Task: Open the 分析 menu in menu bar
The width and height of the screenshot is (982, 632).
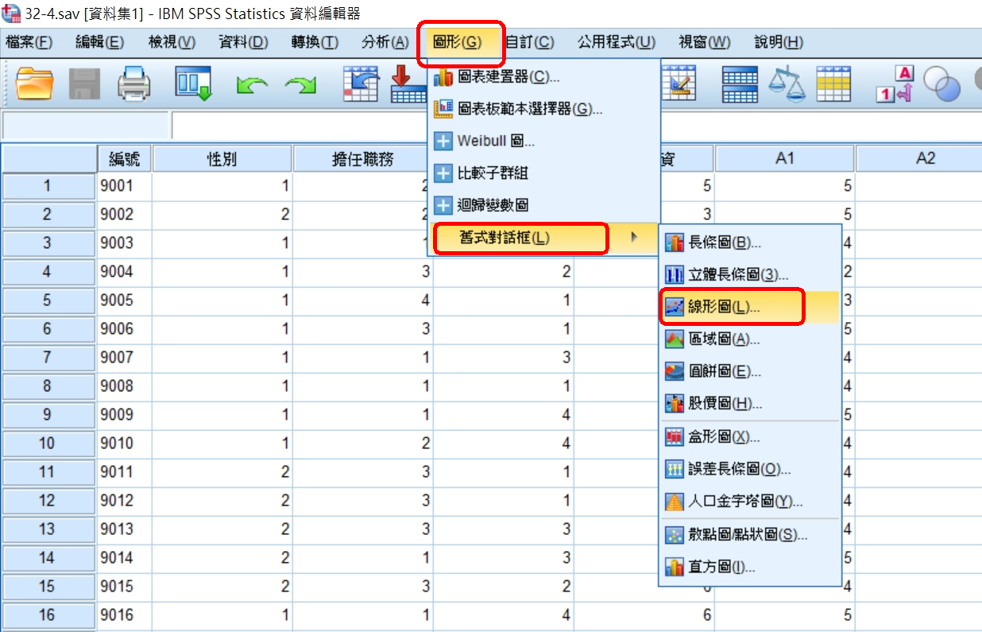Action: click(x=385, y=43)
